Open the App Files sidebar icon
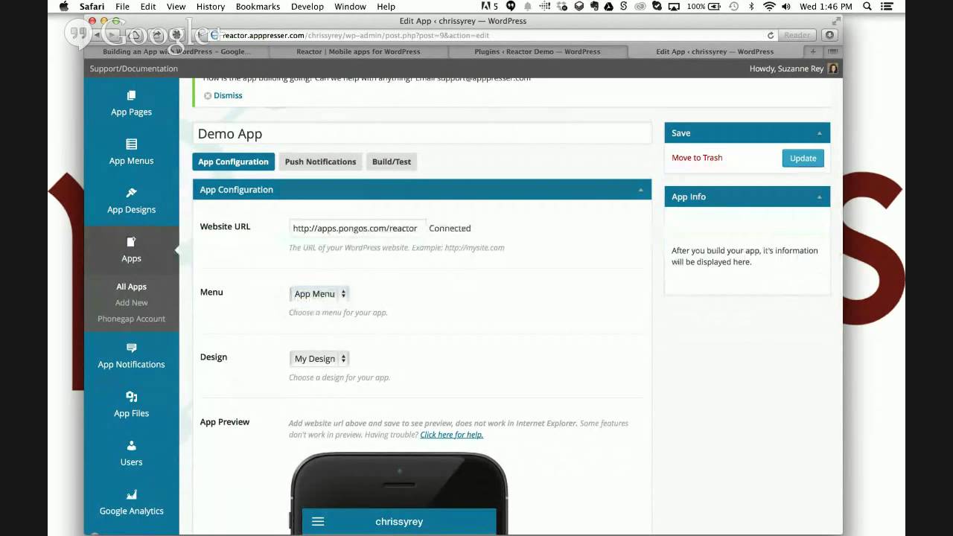 click(x=131, y=397)
